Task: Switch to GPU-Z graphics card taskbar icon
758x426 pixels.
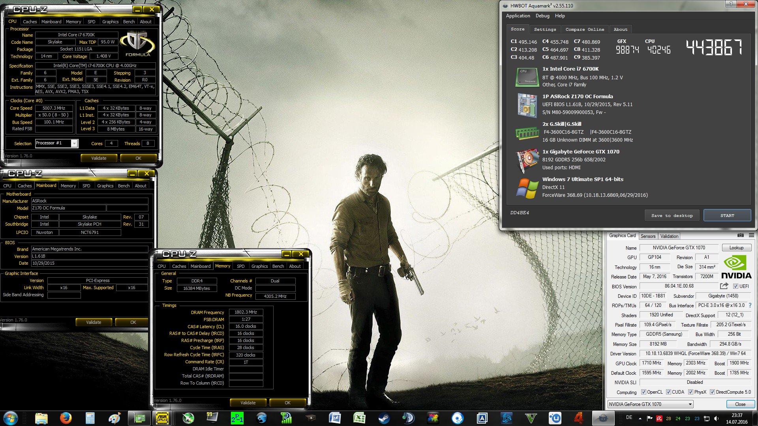Action: click(139, 418)
